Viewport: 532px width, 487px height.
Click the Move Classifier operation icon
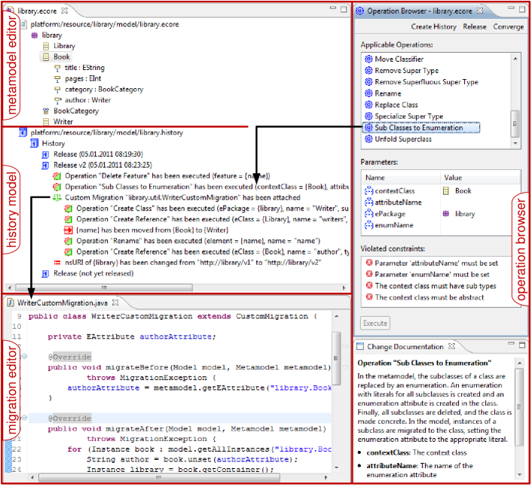coord(368,59)
